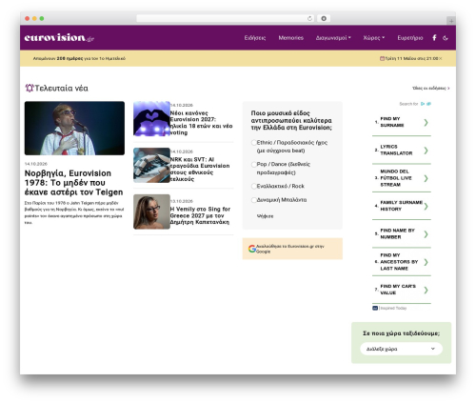Click arrow next to Find My Ancestors By Last Name

(426, 262)
